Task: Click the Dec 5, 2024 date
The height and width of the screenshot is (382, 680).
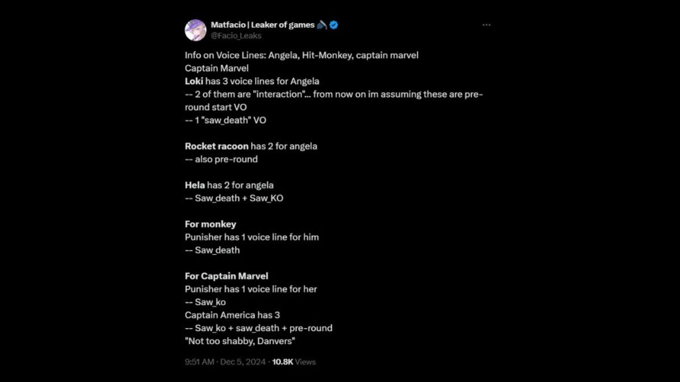Action: (242, 362)
